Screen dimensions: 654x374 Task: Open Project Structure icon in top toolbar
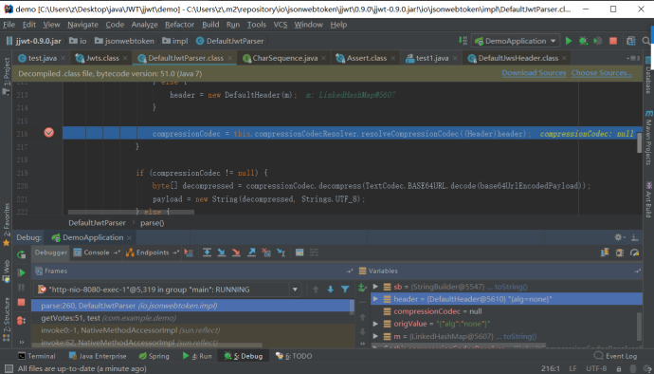[630, 41]
